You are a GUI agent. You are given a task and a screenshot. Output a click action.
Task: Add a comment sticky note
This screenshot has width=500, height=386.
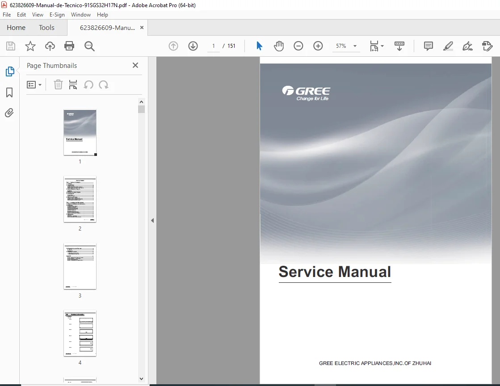click(x=428, y=46)
